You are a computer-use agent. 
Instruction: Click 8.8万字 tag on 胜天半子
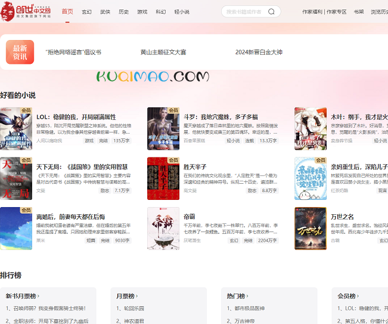coord(269,191)
